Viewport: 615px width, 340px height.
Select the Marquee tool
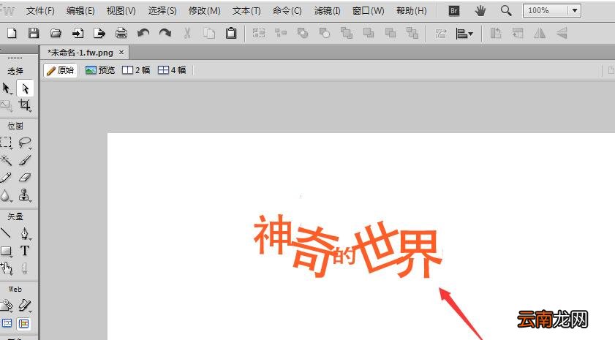click(x=7, y=143)
